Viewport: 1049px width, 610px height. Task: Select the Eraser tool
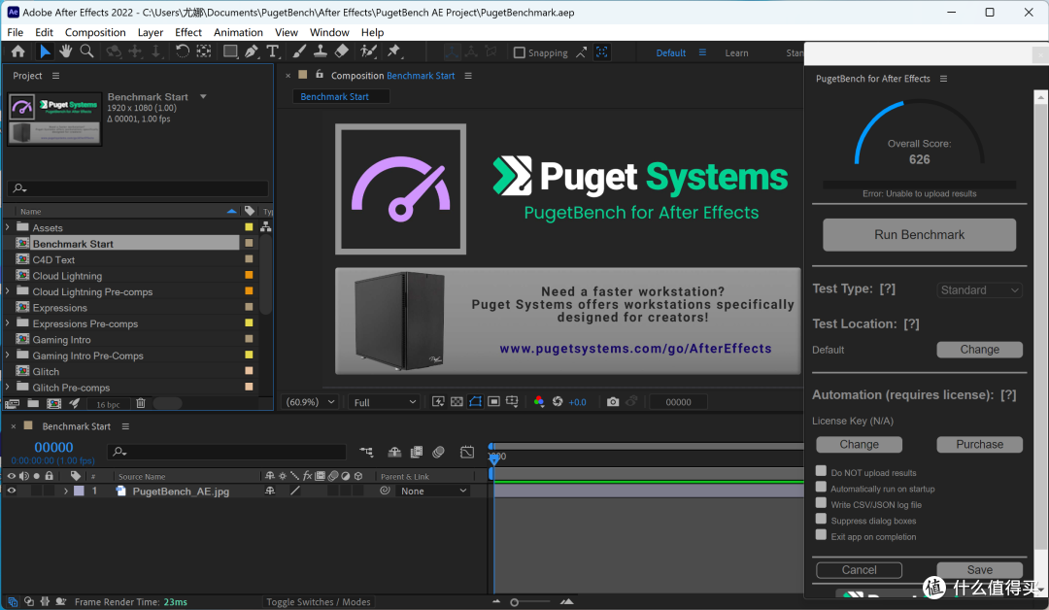click(342, 51)
